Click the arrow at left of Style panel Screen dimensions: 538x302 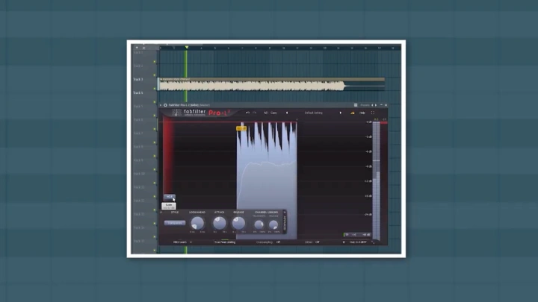161,213
